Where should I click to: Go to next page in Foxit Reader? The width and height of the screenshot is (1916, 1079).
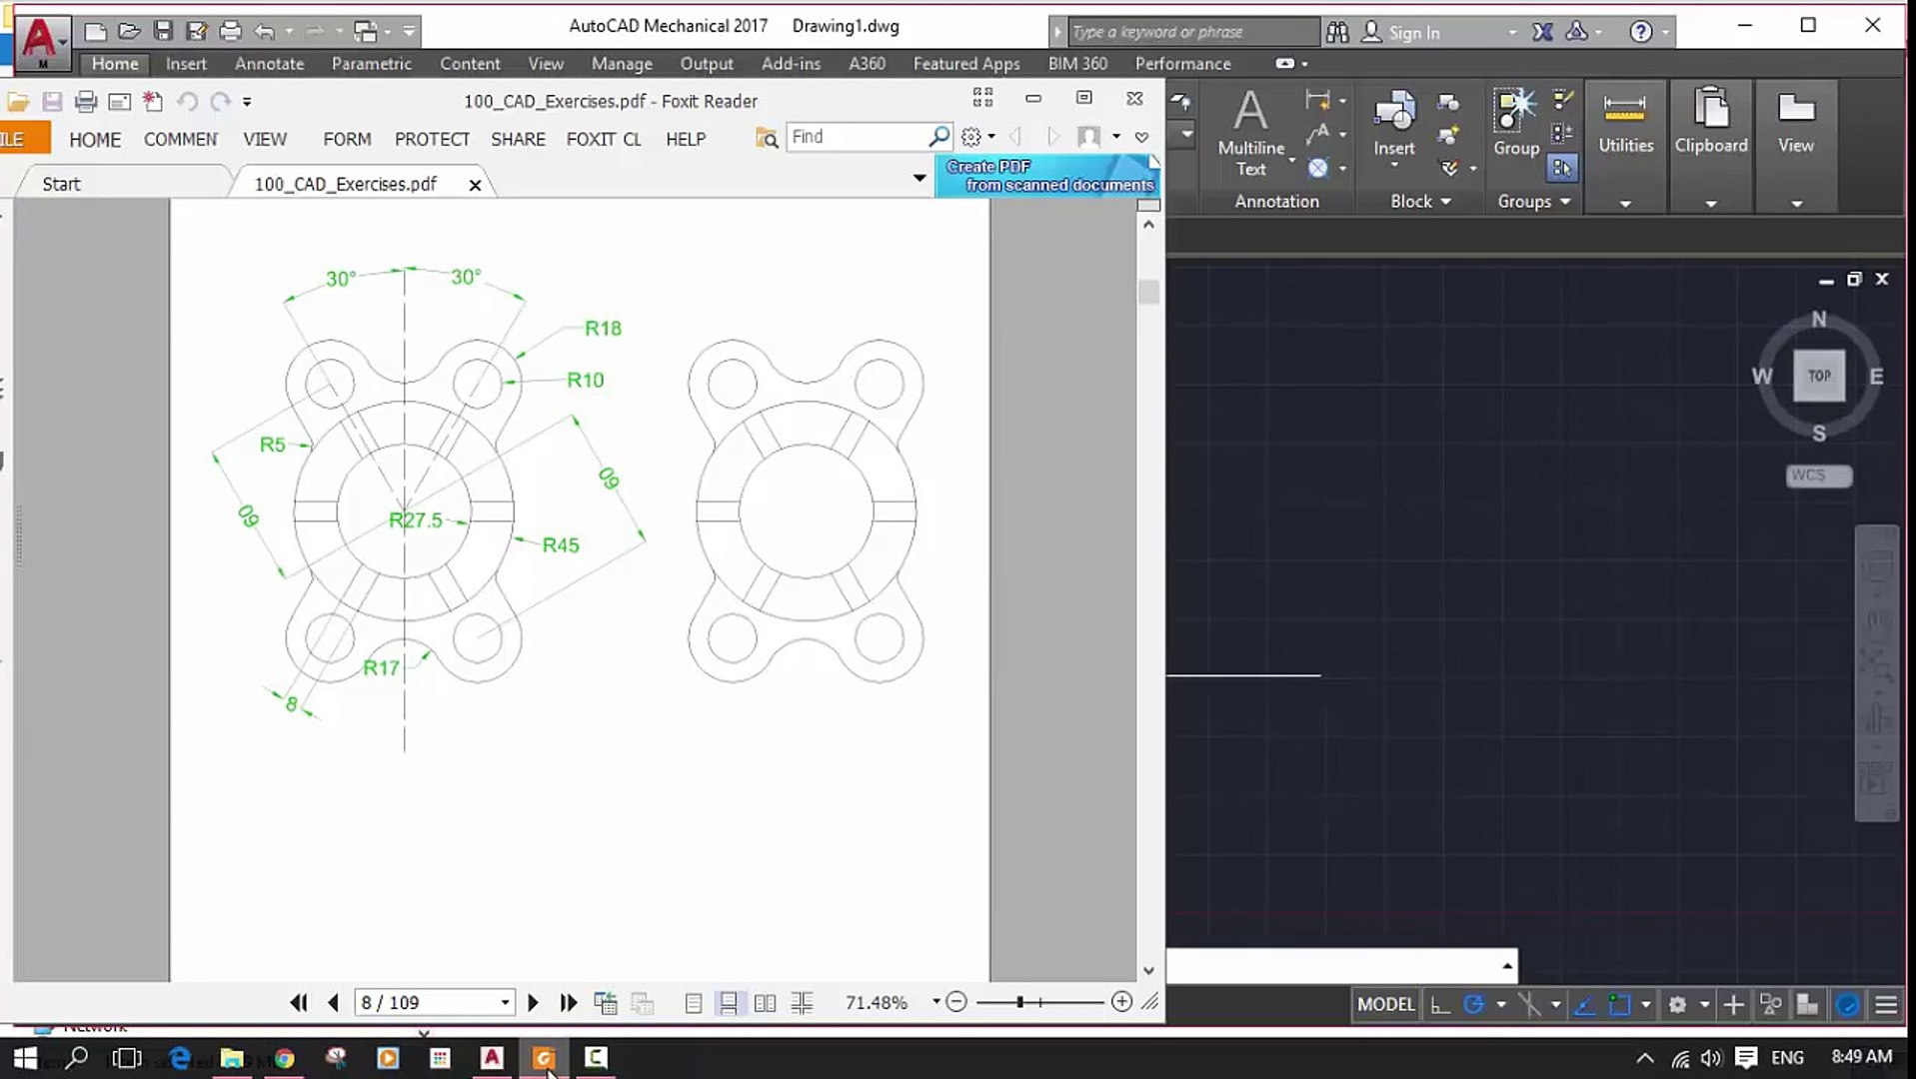coord(533,1002)
